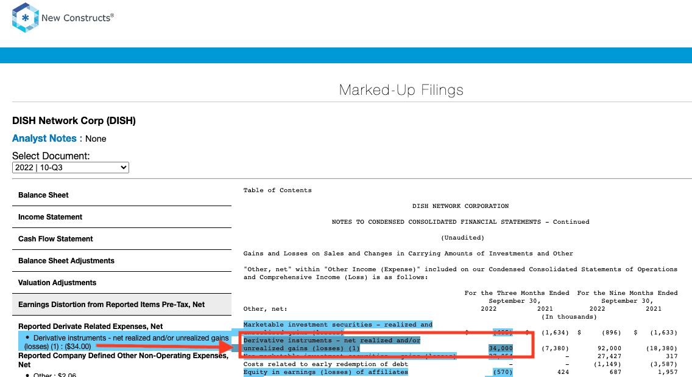Screen dimensions: 692x377
Task: Click the highlighted 34,000 value in the table
Action: click(x=501, y=348)
